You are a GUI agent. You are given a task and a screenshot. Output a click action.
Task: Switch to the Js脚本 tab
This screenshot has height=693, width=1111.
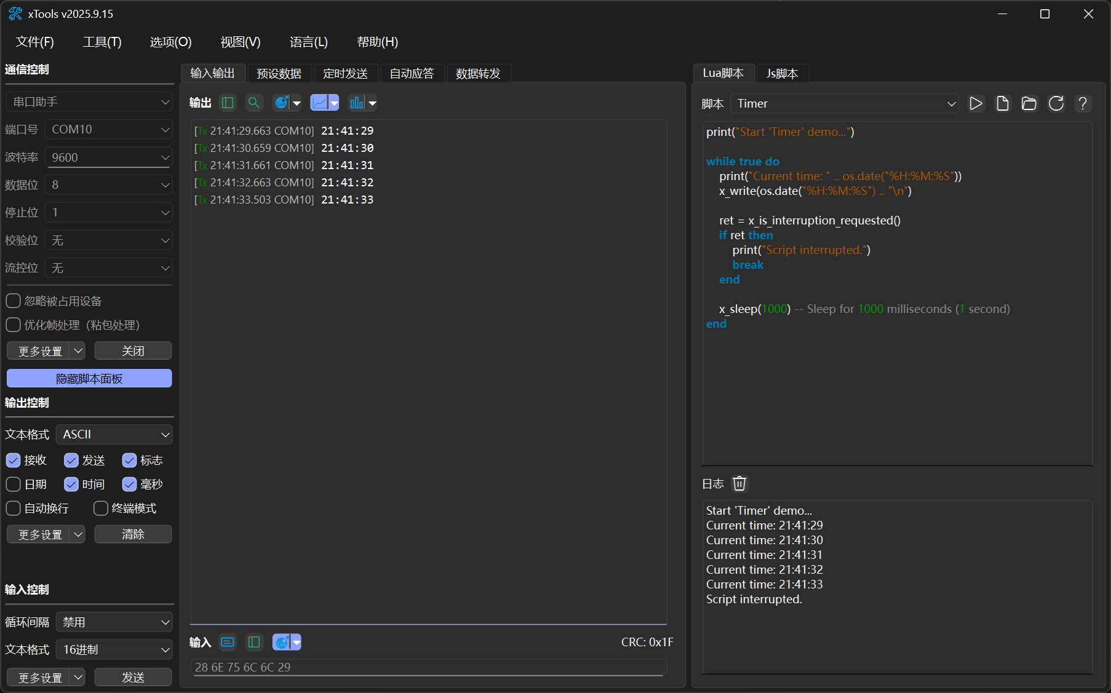(782, 73)
